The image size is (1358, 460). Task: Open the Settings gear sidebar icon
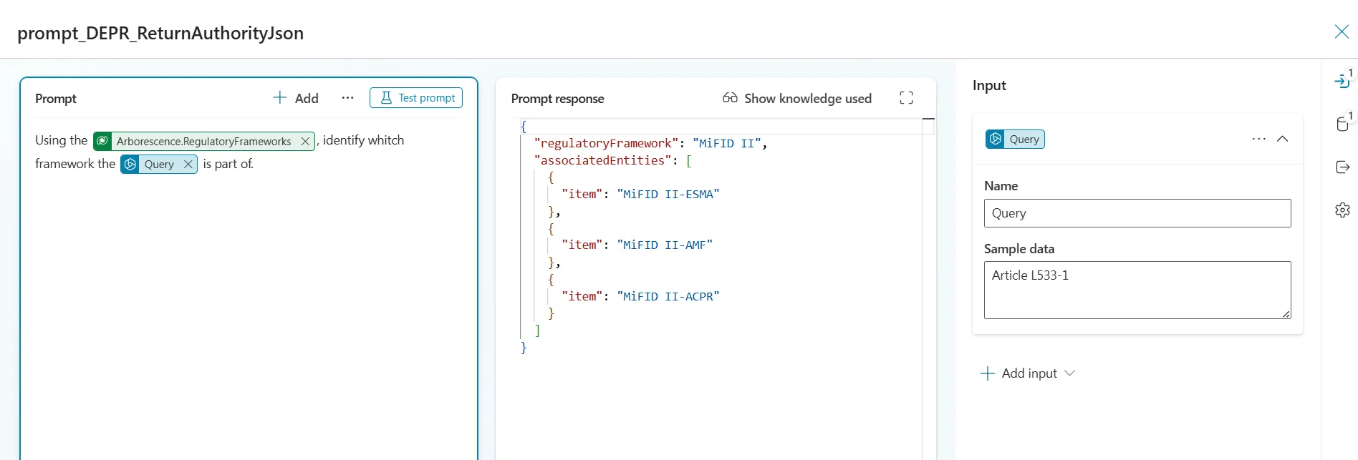1343,210
